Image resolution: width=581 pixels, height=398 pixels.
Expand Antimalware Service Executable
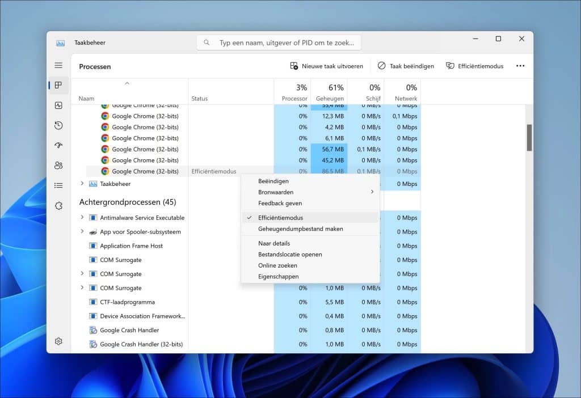(82, 217)
